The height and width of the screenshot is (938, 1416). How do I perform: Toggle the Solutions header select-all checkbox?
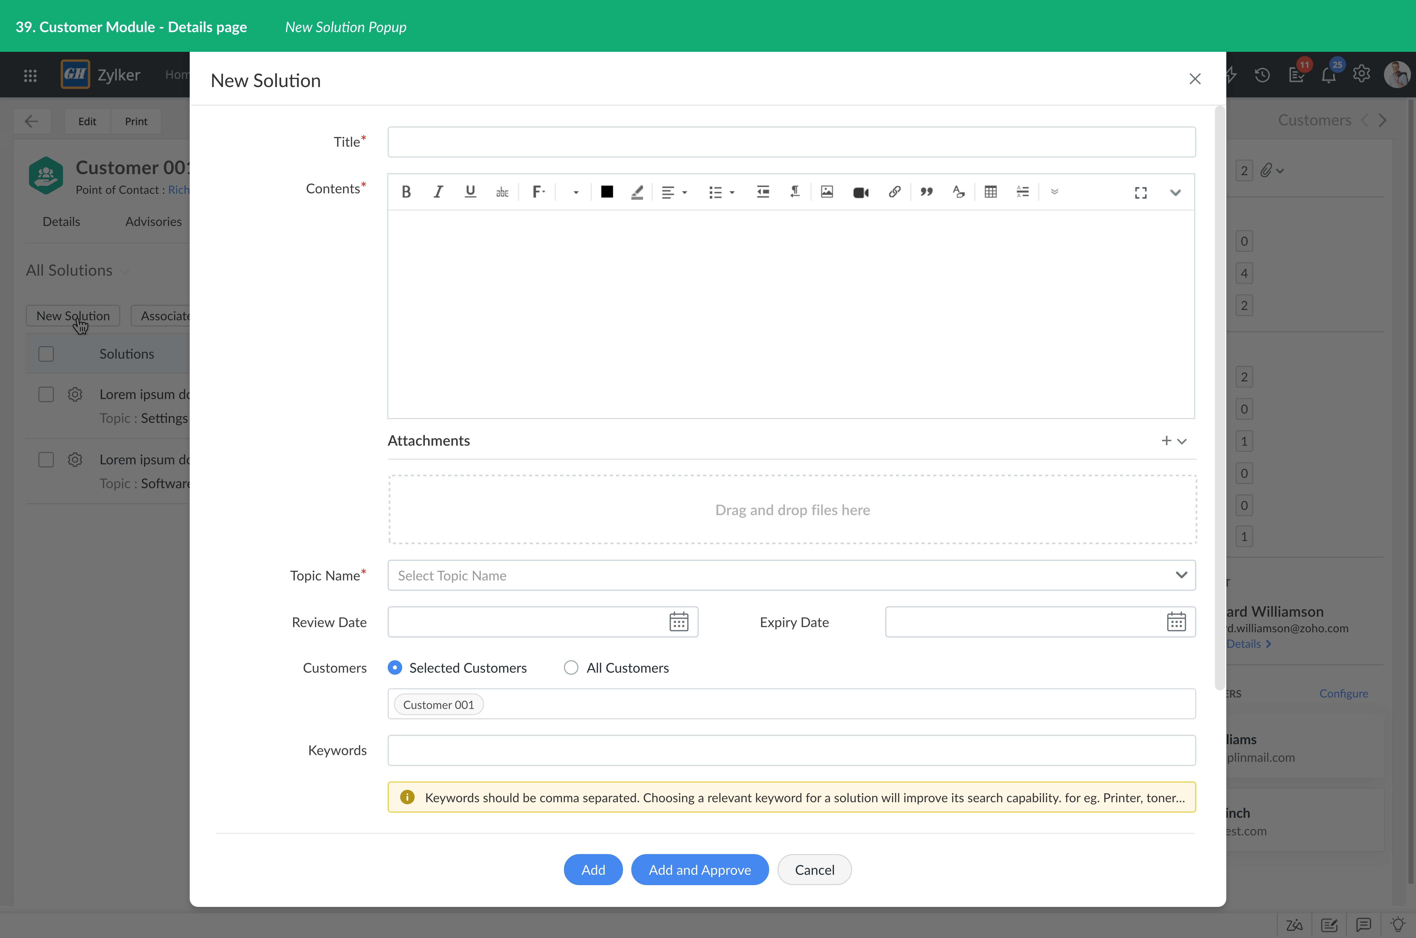pyautogui.click(x=46, y=354)
